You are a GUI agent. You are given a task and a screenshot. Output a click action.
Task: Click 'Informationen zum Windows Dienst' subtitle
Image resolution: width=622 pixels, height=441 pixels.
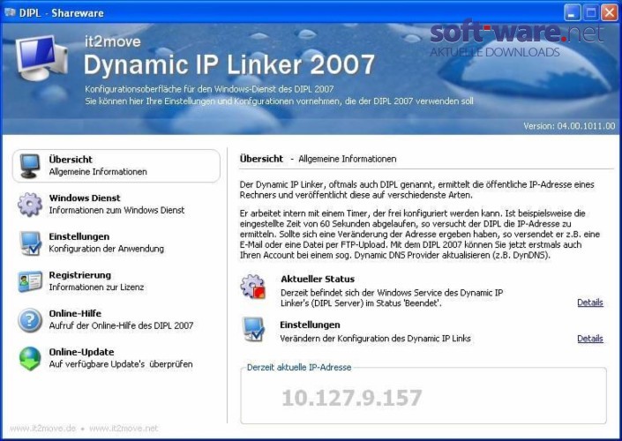[x=116, y=210]
